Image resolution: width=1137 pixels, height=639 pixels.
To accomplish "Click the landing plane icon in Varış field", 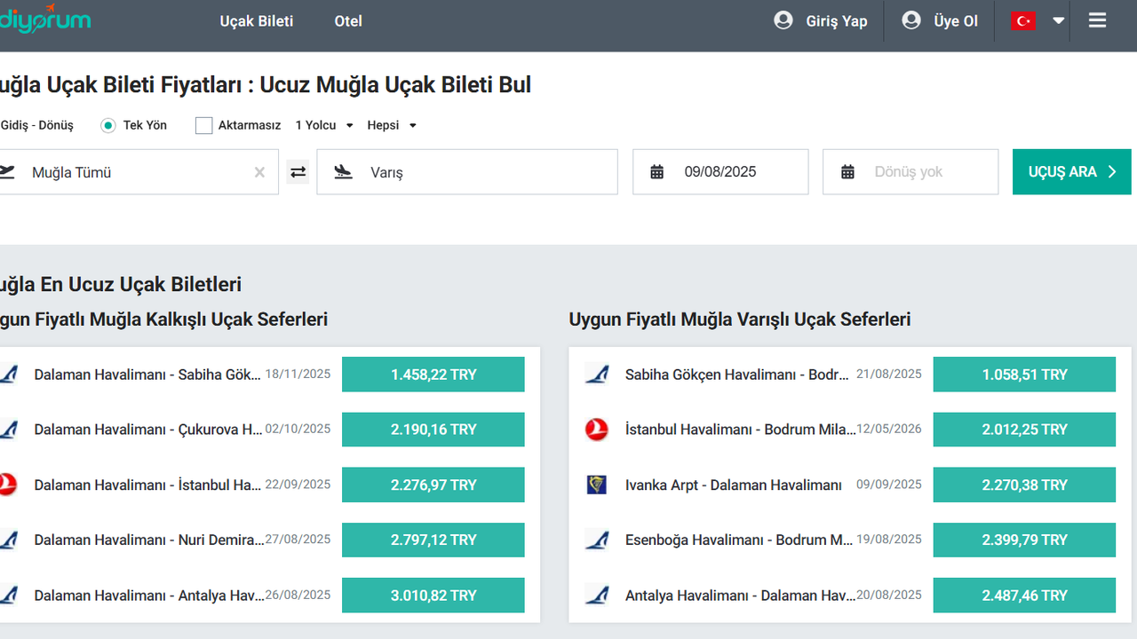I will click(x=343, y=172).
